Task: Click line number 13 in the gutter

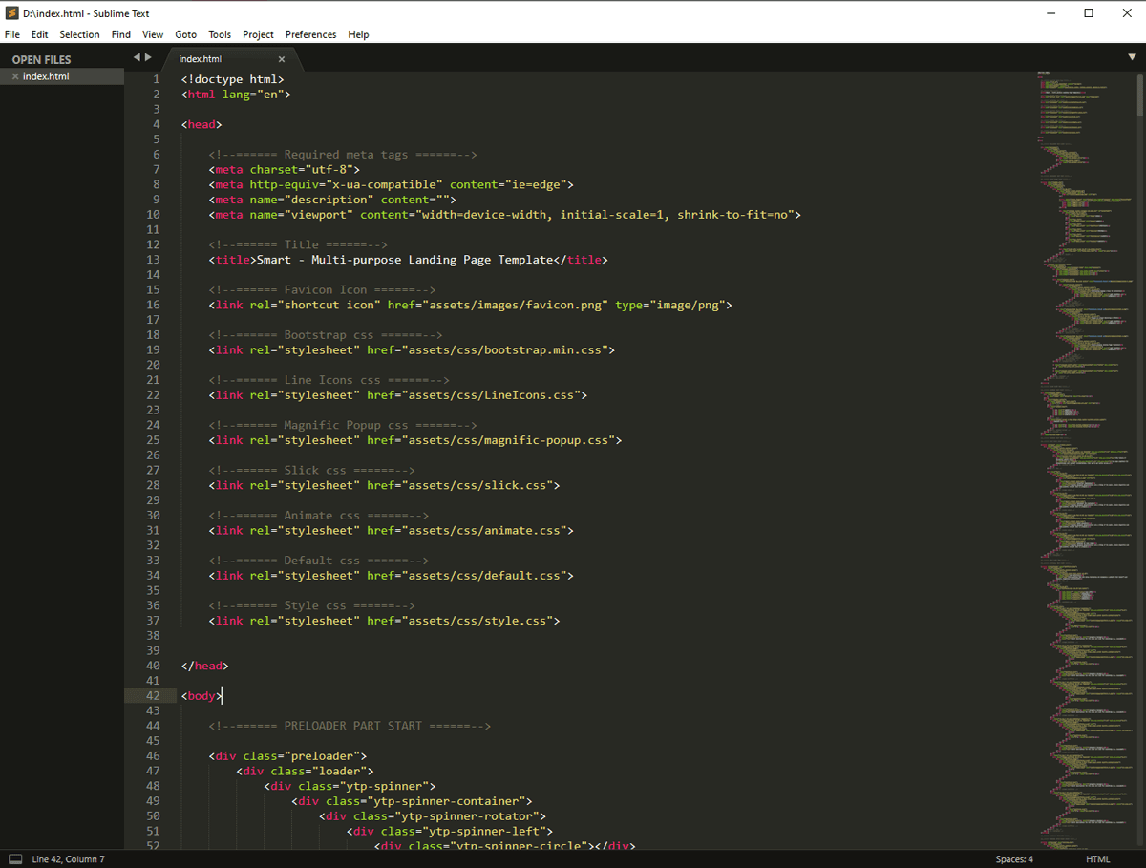Action: click(x=154, y=260)
